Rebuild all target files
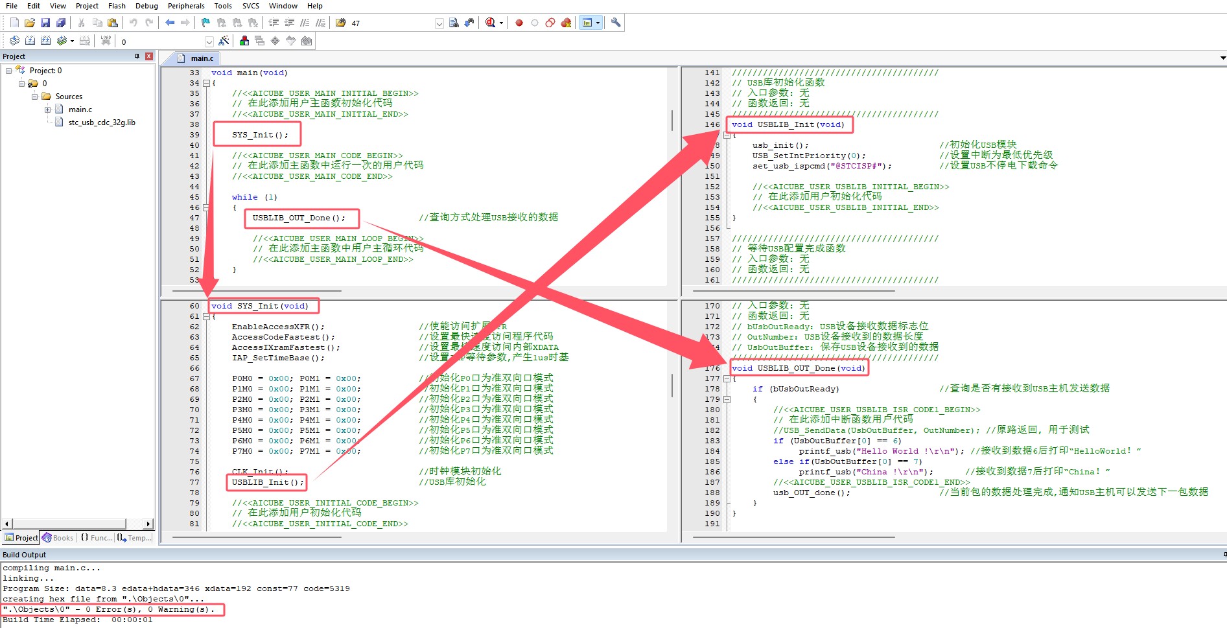This screenshot has height=628, width=1227. click(x=45, y=41)
